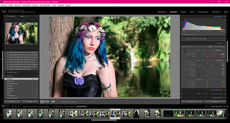Collapse the Navegador panel
230x123 pixels.
pyautogui.click(x=5, y=16)
